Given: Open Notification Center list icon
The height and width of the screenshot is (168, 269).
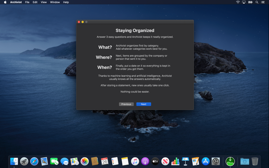Looking at the screenshot, I should (x=263, y=2).
